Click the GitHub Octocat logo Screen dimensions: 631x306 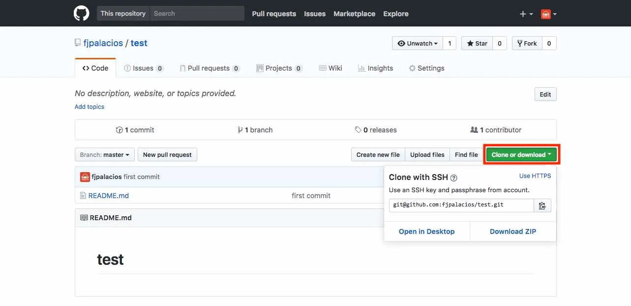click(x=81, y=13)
